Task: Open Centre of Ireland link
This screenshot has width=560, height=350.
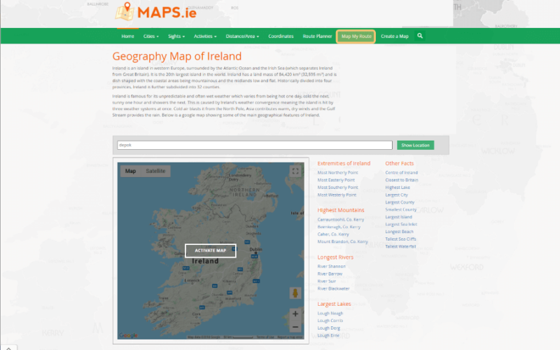Action: (x=401, y=172)
